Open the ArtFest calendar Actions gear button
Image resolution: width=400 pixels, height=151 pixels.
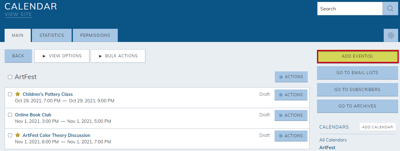[291, 77]
